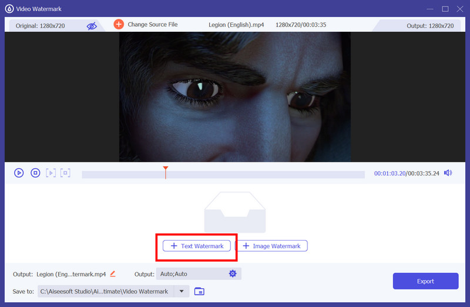Click the orange plus Change Source icon
This screenshot has width=470, height=307.
pyautogui.click(x=119, y=25)
